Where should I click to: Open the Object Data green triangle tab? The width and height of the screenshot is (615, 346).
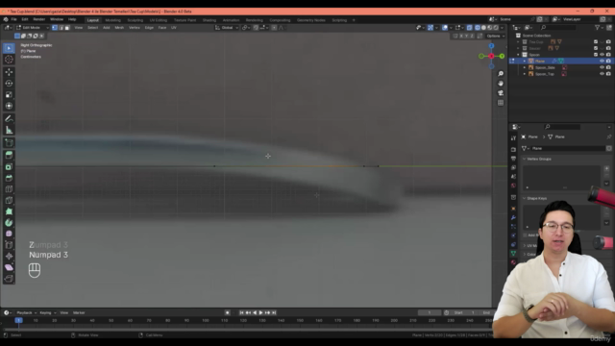(x=513, y=254)
